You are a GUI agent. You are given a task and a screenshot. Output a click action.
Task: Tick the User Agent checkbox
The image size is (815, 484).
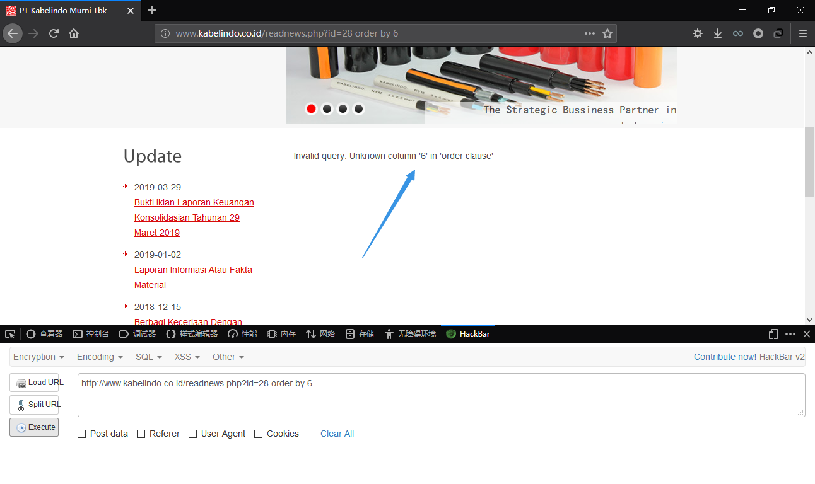(x=193, y=434)
